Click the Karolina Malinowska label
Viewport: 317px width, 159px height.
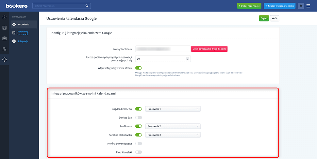121,135
